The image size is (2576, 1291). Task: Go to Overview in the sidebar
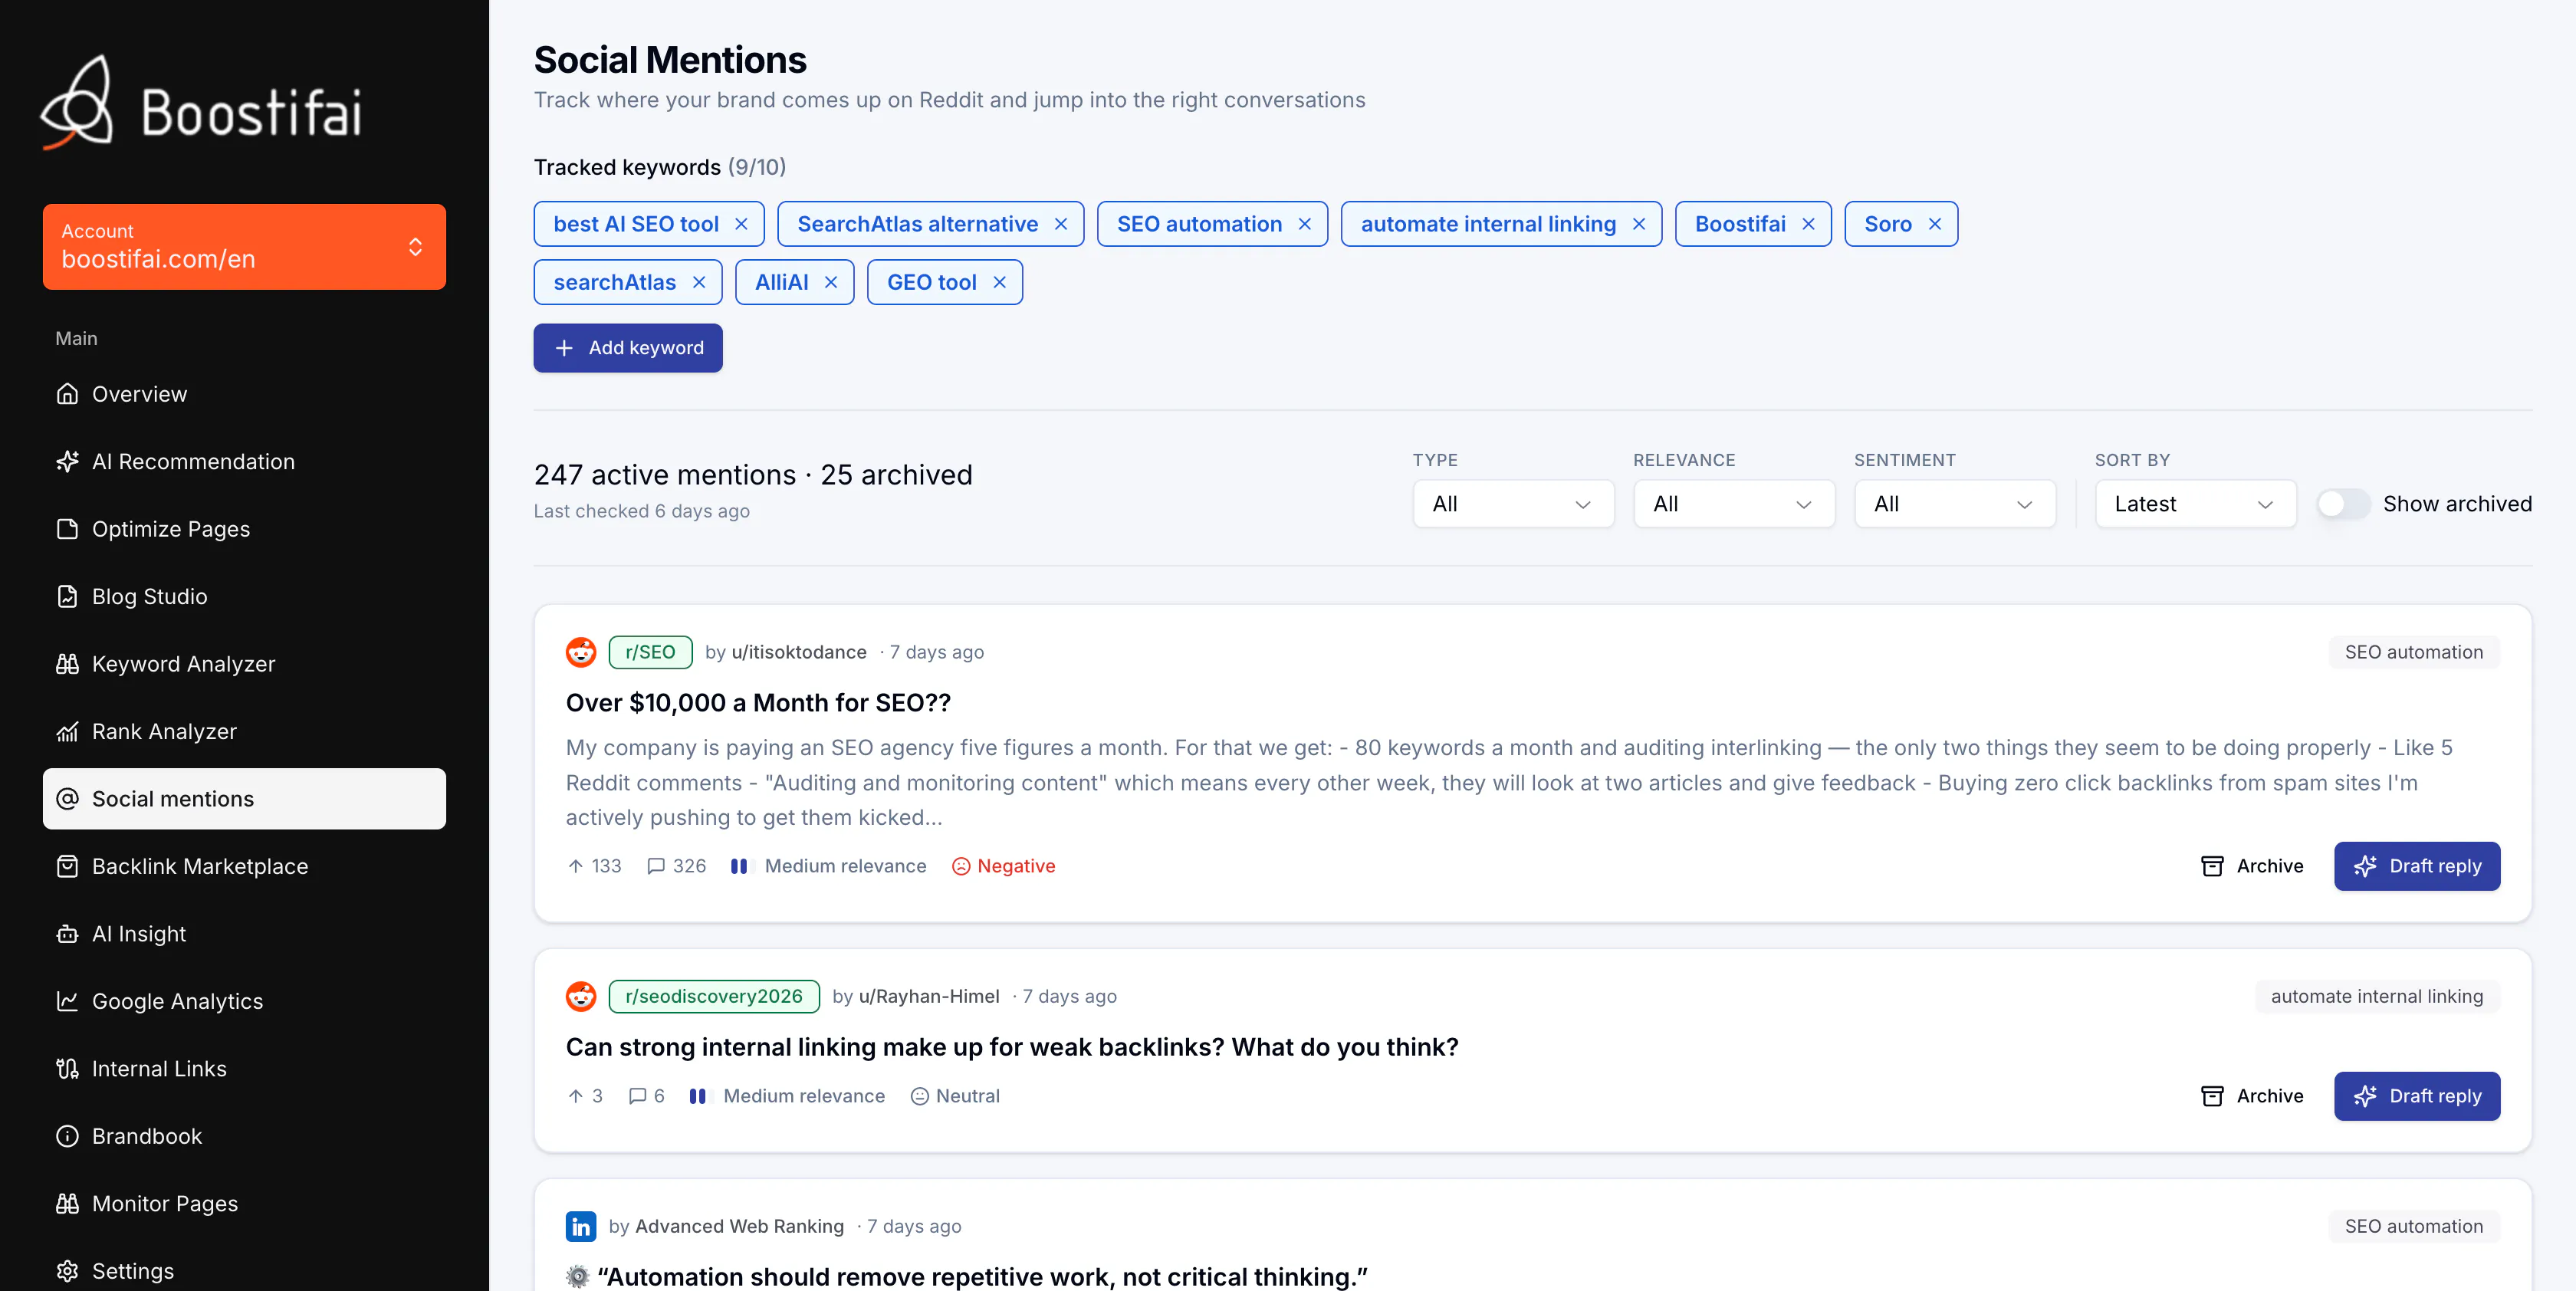[x=244, y=394]
